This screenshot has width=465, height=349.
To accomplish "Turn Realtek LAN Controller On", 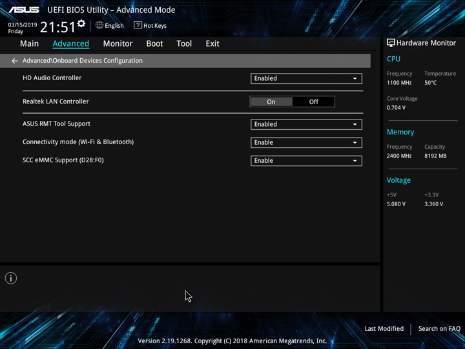I will [271, 101].
